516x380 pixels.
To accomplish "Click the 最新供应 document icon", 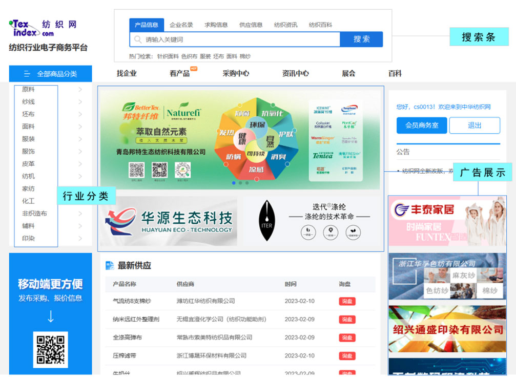I will [x=109, y=265].
